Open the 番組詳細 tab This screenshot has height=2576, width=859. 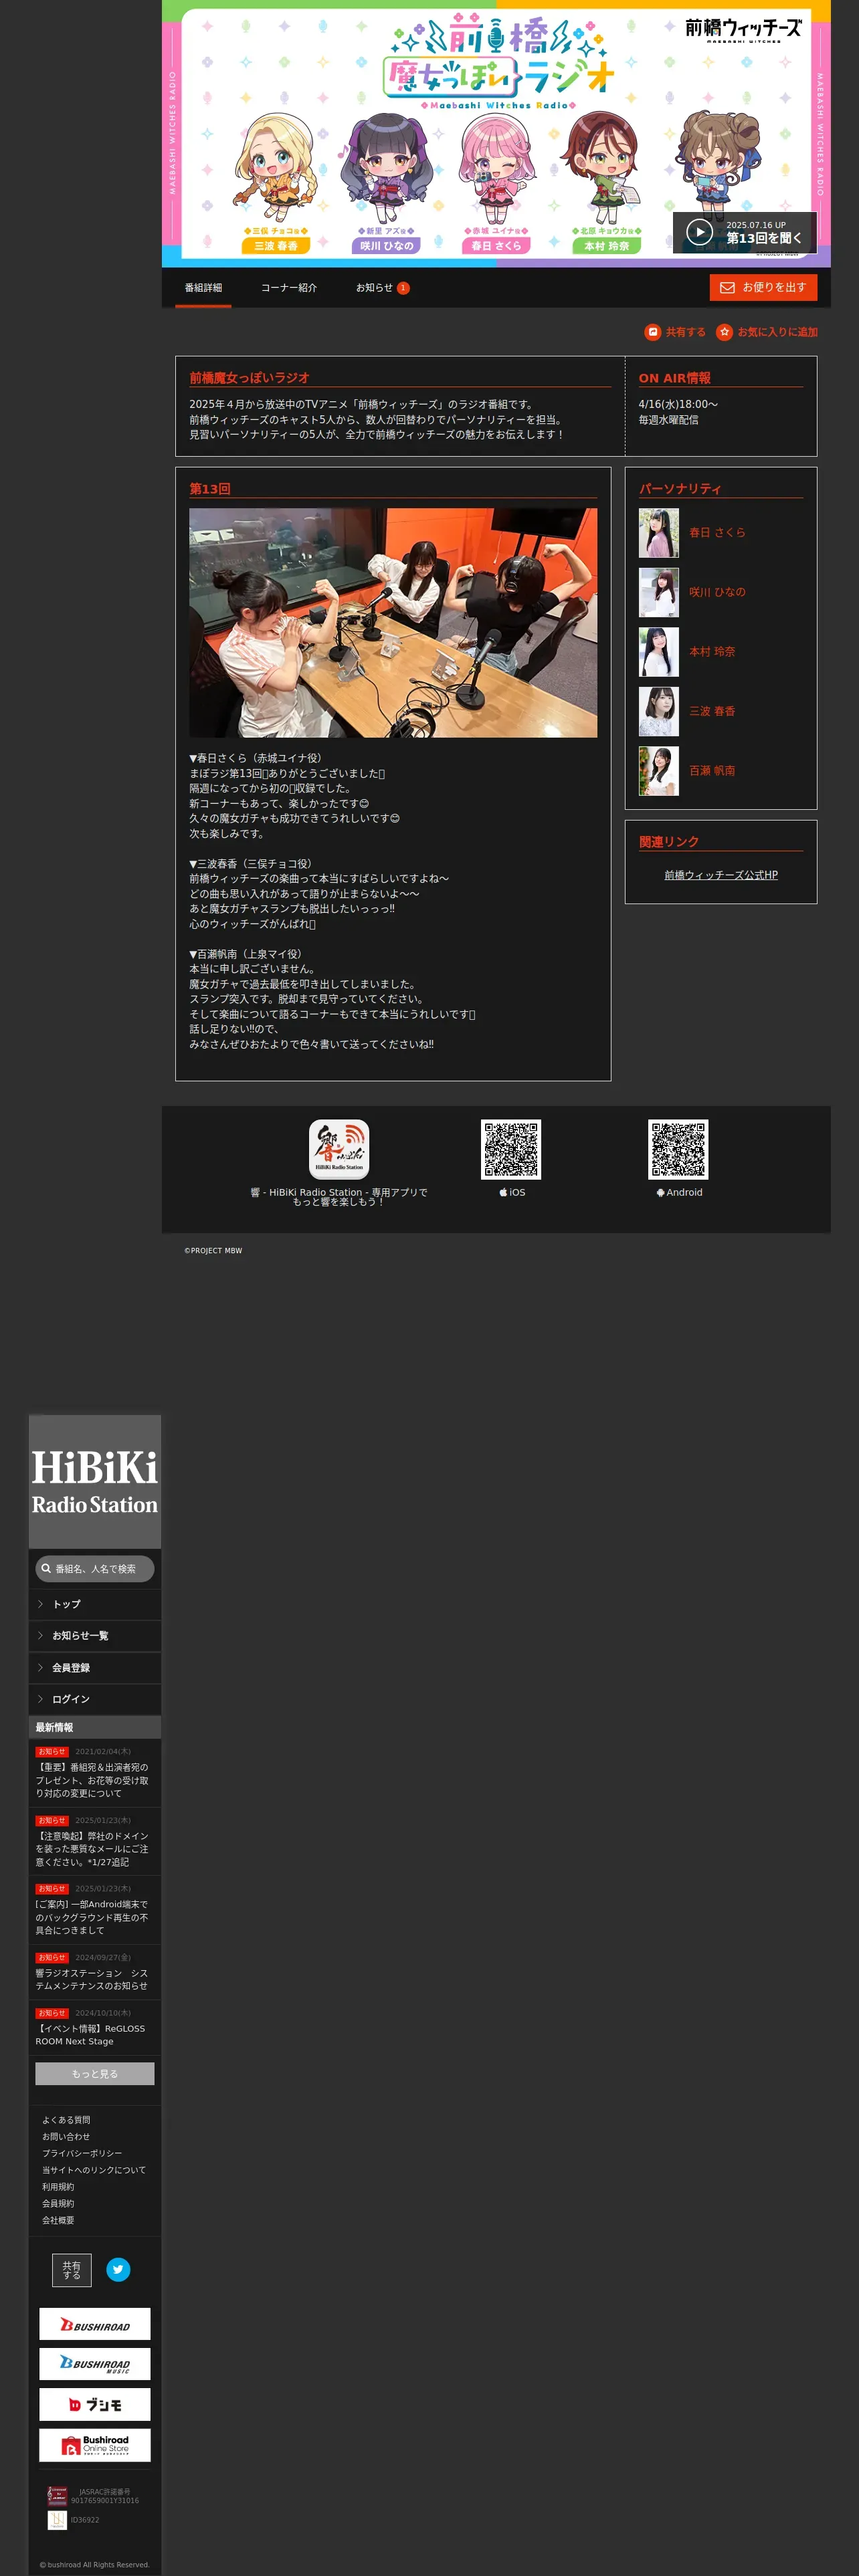pyautogui.click(x=203, y=288)
